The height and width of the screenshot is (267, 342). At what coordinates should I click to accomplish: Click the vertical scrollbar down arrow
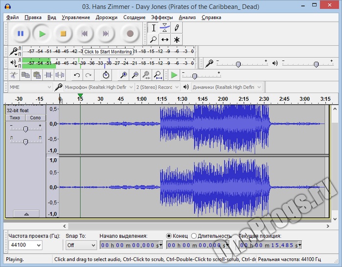point(335,219)
